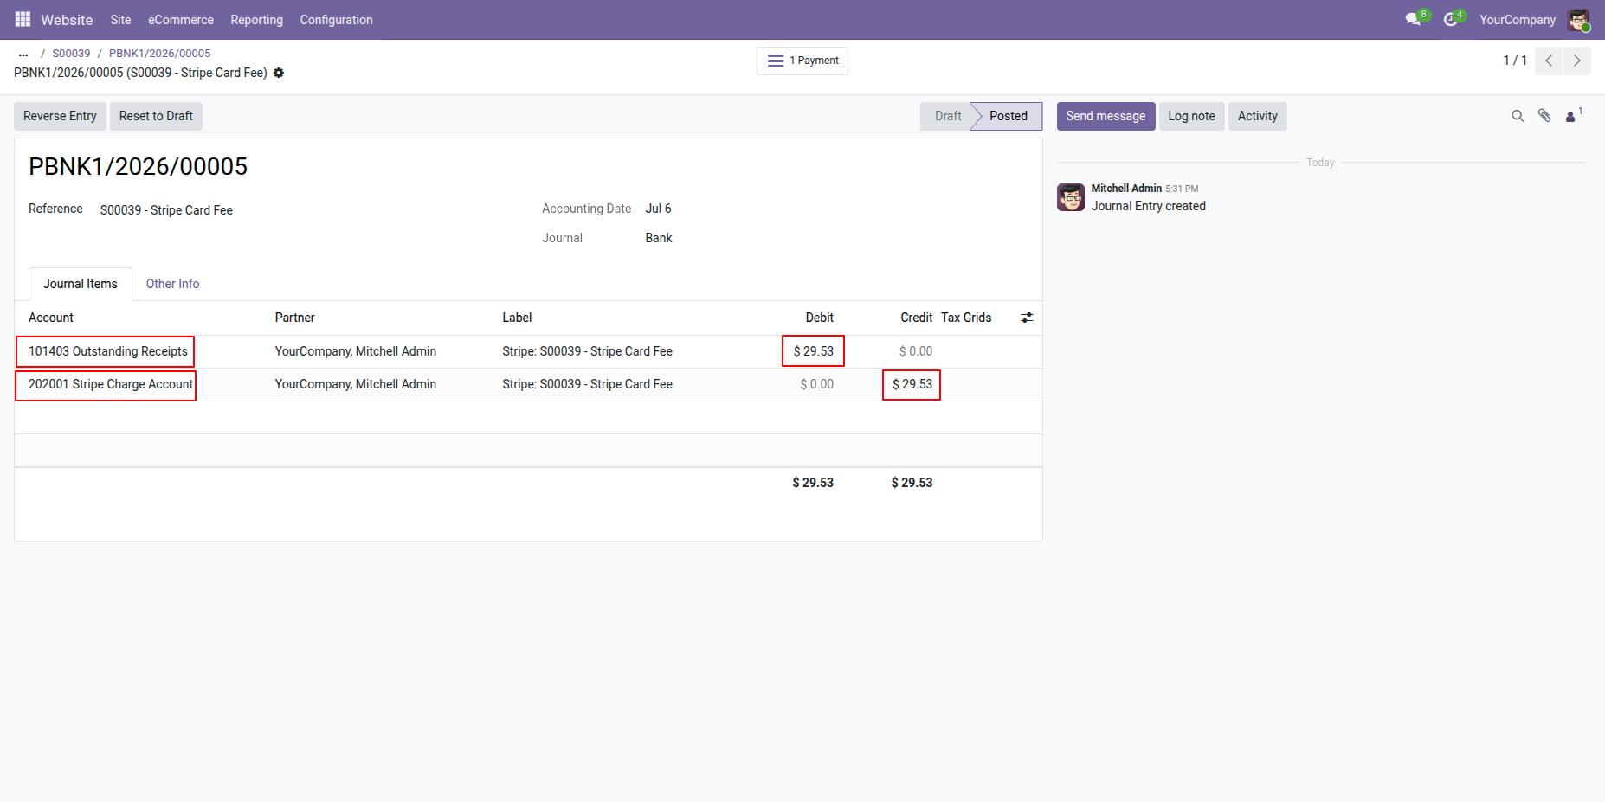Open the 1 Payment smart button
The image size is (1605, 802).
pyautogui.click(x=802, y=61)
